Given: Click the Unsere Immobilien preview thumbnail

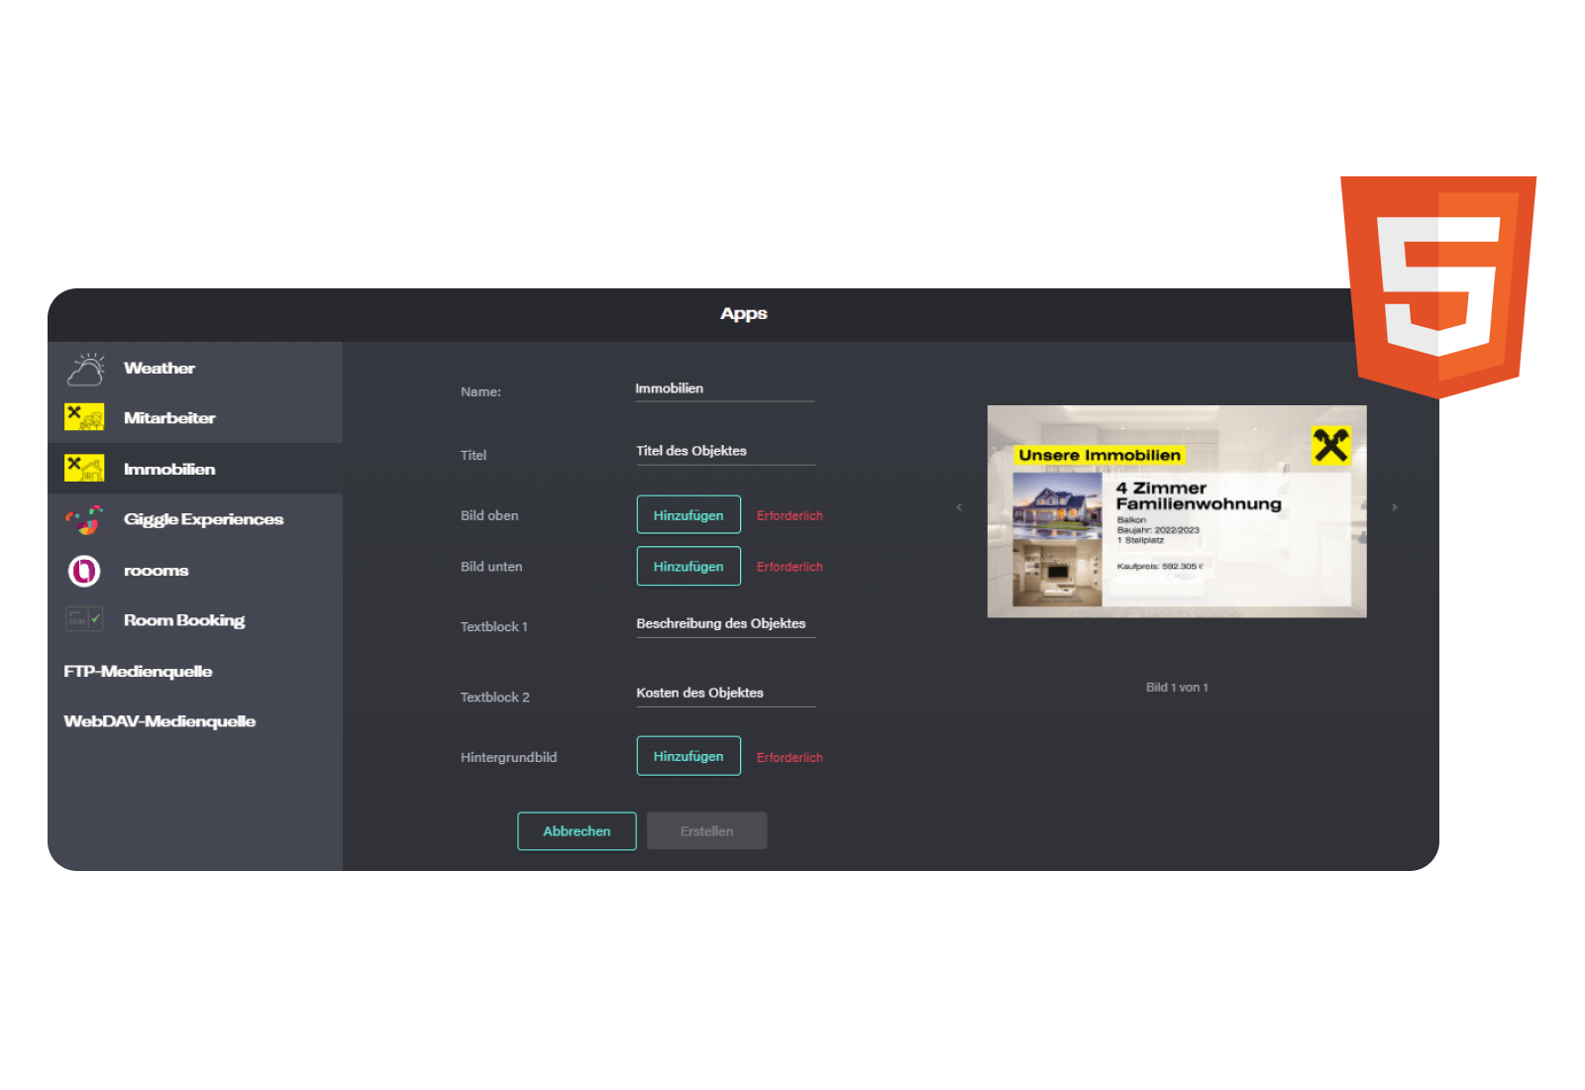Looking at the screenshot, I should click(x=1177, y=511).
